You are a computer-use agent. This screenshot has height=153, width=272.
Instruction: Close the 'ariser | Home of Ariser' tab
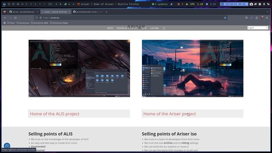click(x=69, y=12)
